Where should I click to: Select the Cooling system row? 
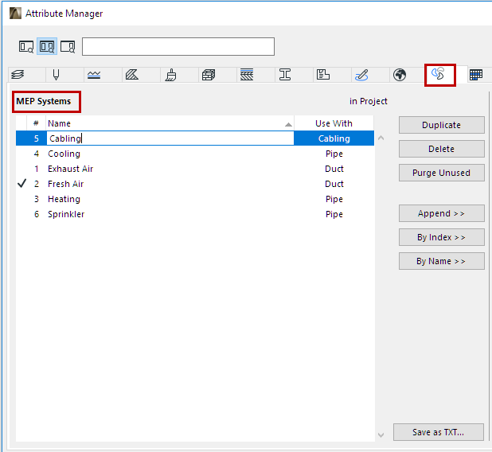195,154
